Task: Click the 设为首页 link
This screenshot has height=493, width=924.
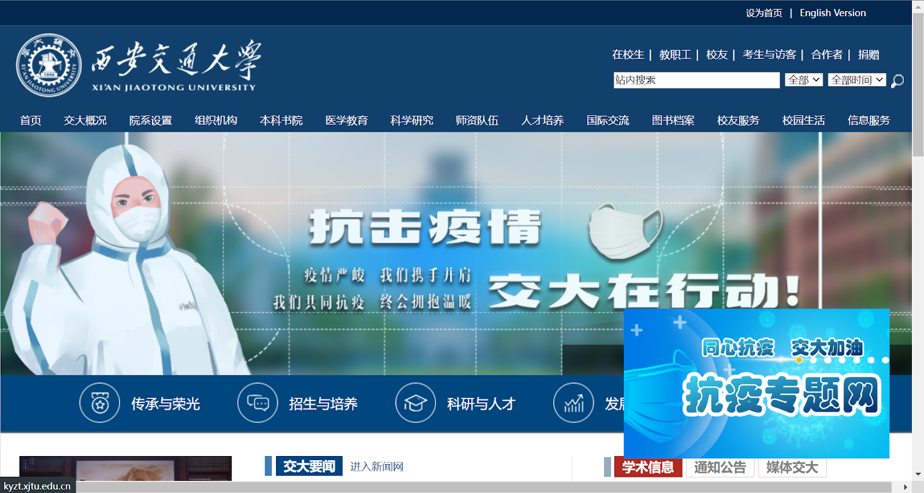Action: click(763, 13)
